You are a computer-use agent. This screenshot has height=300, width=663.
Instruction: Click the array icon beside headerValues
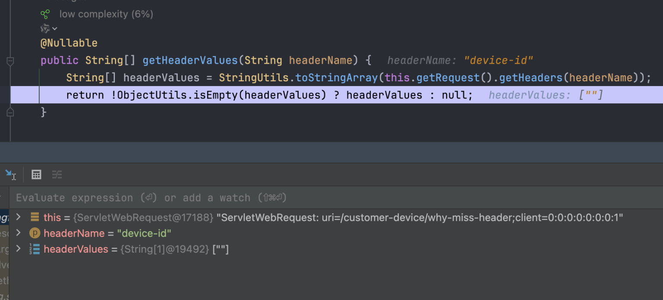pyautogui.click(x=35, y=249)
